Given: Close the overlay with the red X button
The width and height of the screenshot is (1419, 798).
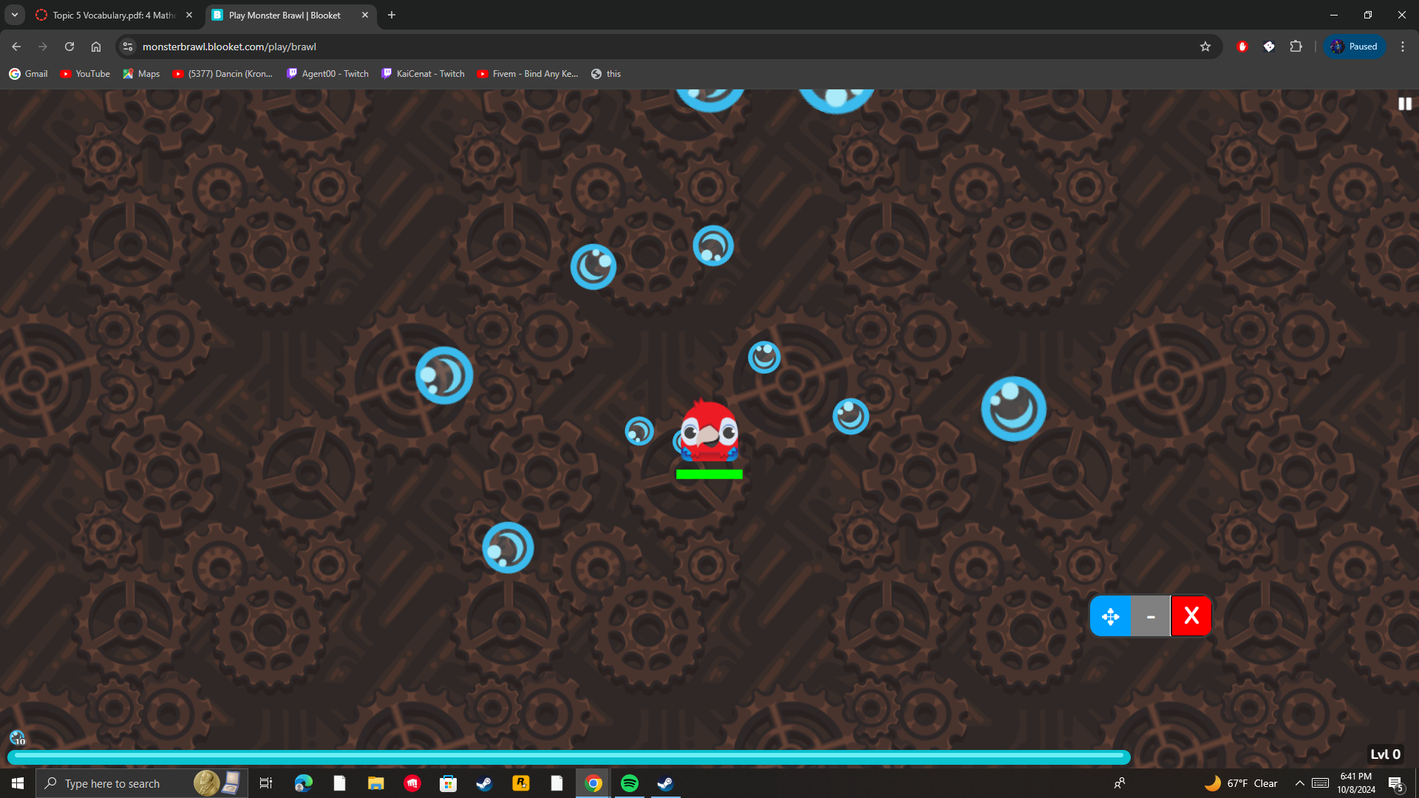Looking at the screenshot, I should tap(1191, 616).
